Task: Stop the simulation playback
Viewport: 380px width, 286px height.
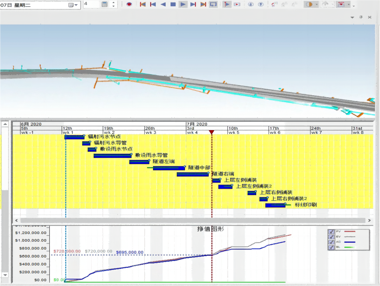Action: tap(173, 4)
